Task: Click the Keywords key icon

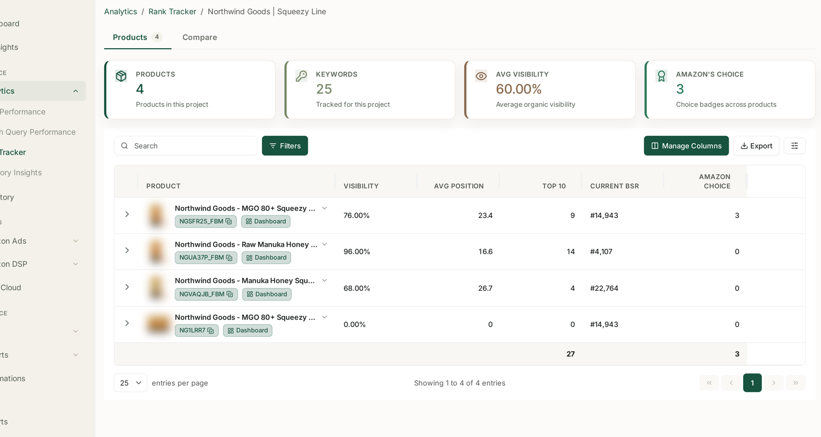Action: [301, 76]
